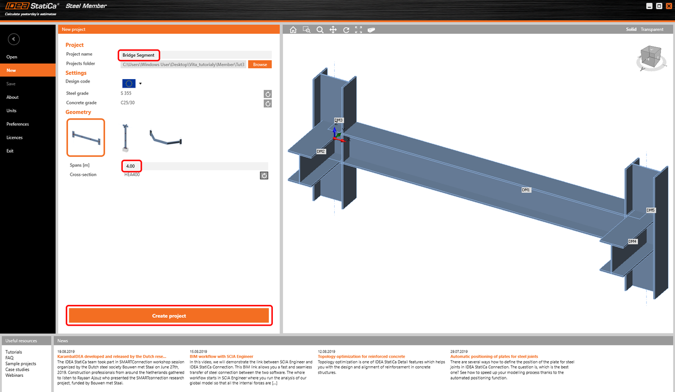Switch viewport rendering to Transparent

pyautogui.click(x=652, y=29)
